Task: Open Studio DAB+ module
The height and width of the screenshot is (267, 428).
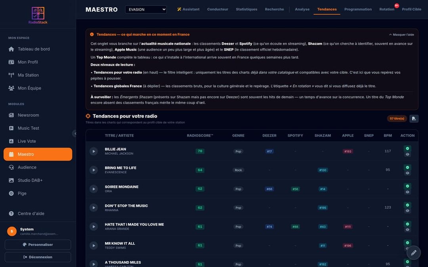Action: point(38,180)
